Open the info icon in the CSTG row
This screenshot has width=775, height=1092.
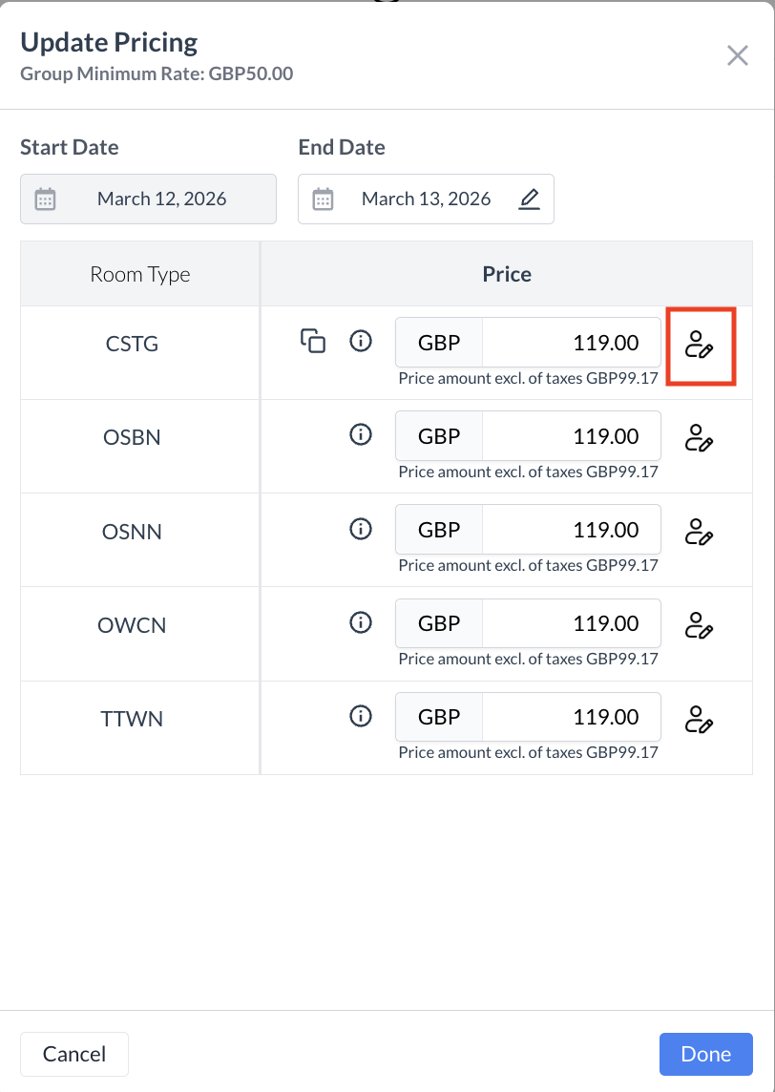(361, 341)
